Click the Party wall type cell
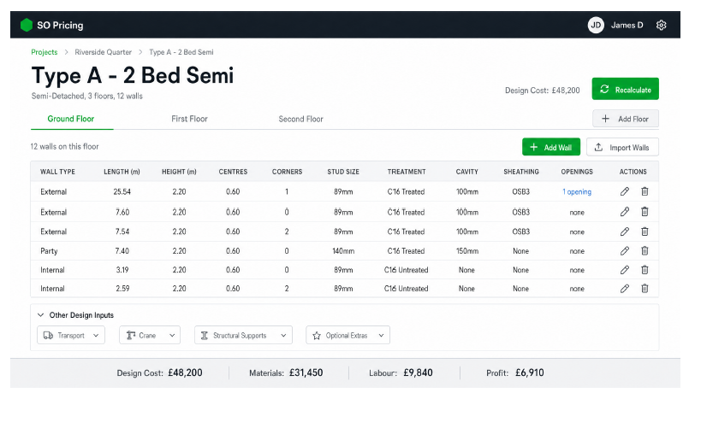The height and width of the screenshot is (422, 701). pos(49,251)
